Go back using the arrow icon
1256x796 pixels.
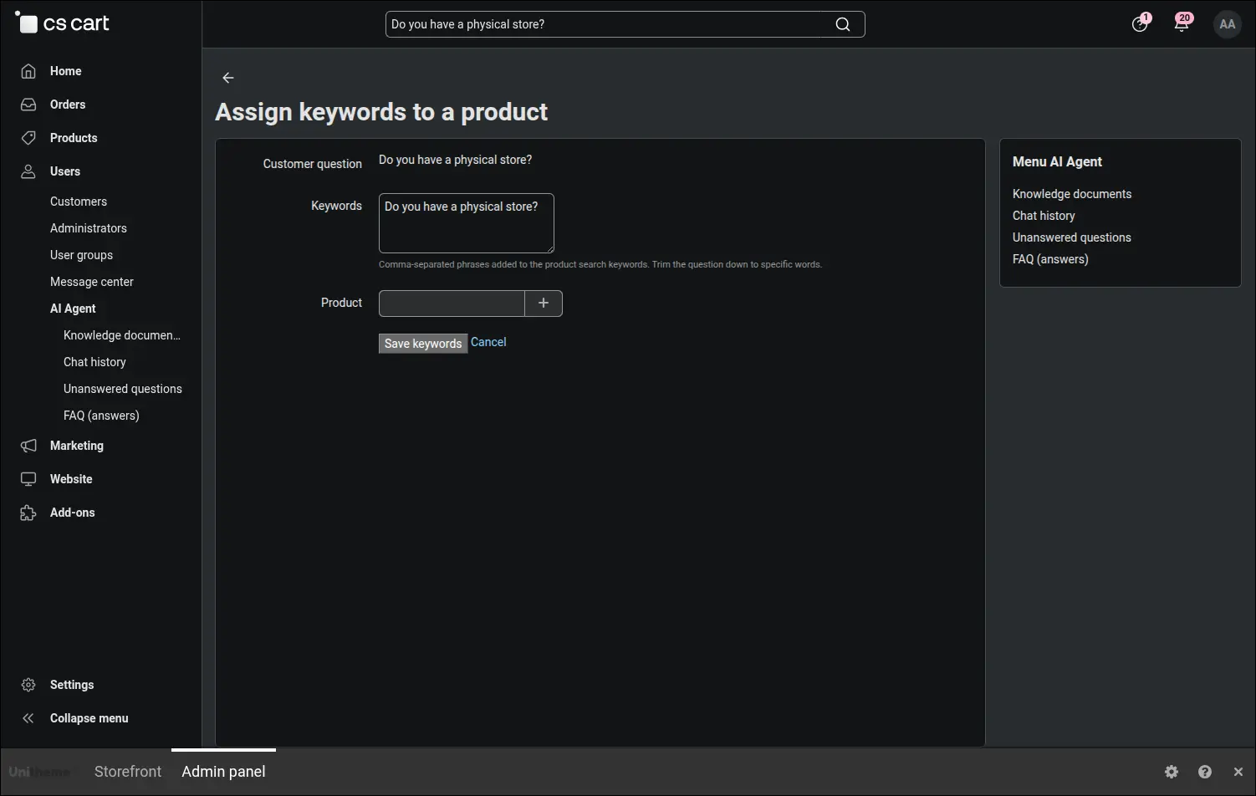228,78
